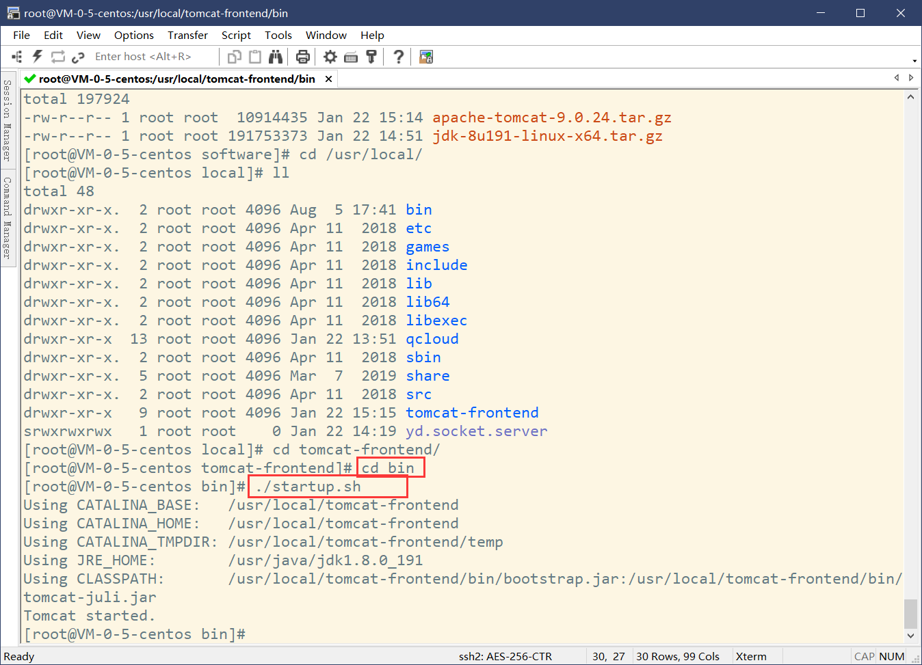This screenshot has width=922, height=665.
Task: Click the share directory name
Action: (427, 376)
